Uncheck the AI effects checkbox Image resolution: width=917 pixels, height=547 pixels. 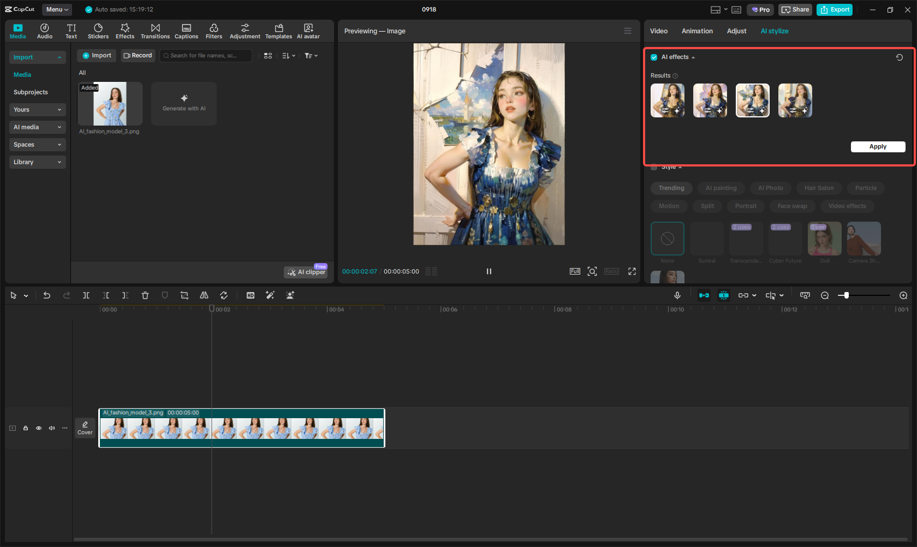coord(654,57)
